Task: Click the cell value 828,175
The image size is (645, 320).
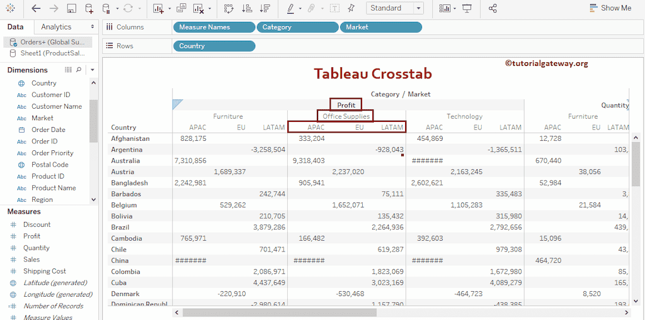Action: point(193,139)
